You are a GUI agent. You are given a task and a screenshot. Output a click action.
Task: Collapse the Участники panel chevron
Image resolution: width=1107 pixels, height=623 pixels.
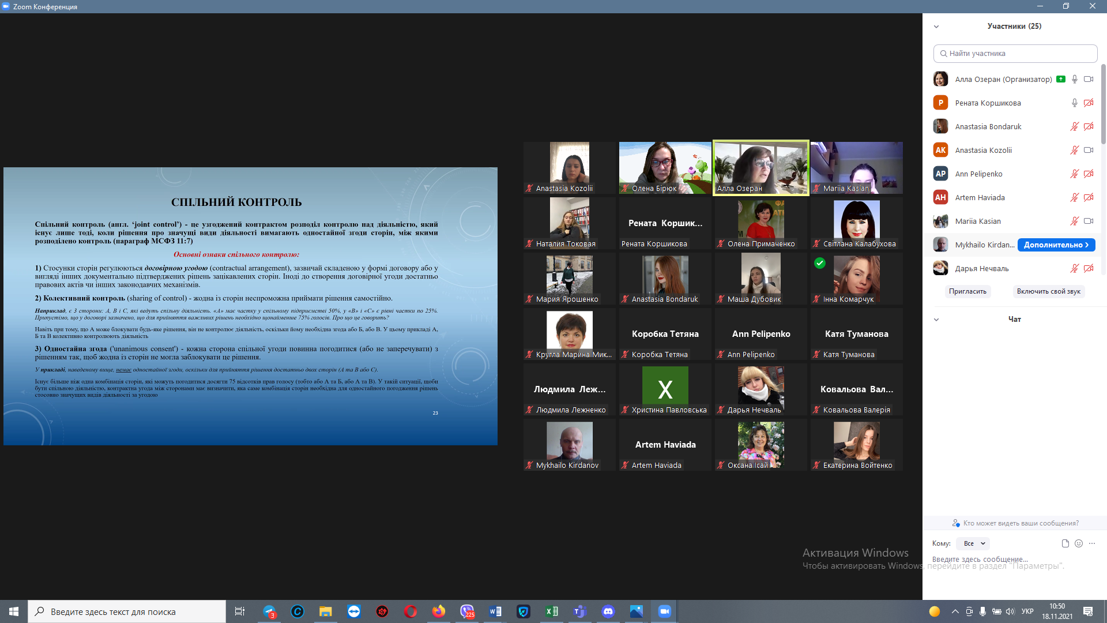(x=936, y=27)
